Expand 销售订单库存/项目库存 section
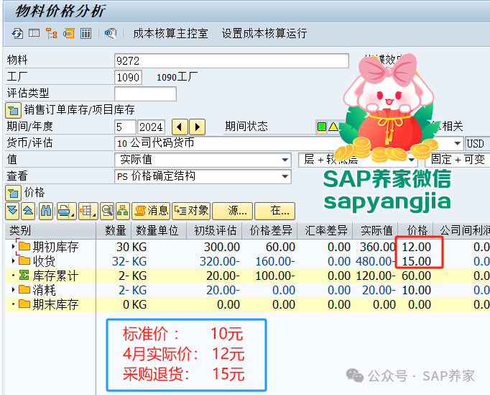 point(13,110)
